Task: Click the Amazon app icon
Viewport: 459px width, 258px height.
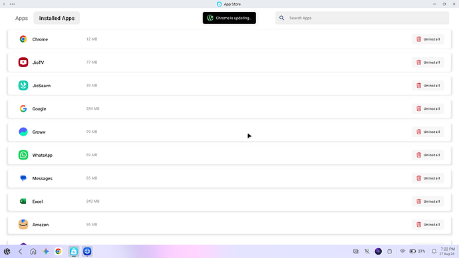Action: click(x=23, y=224)
